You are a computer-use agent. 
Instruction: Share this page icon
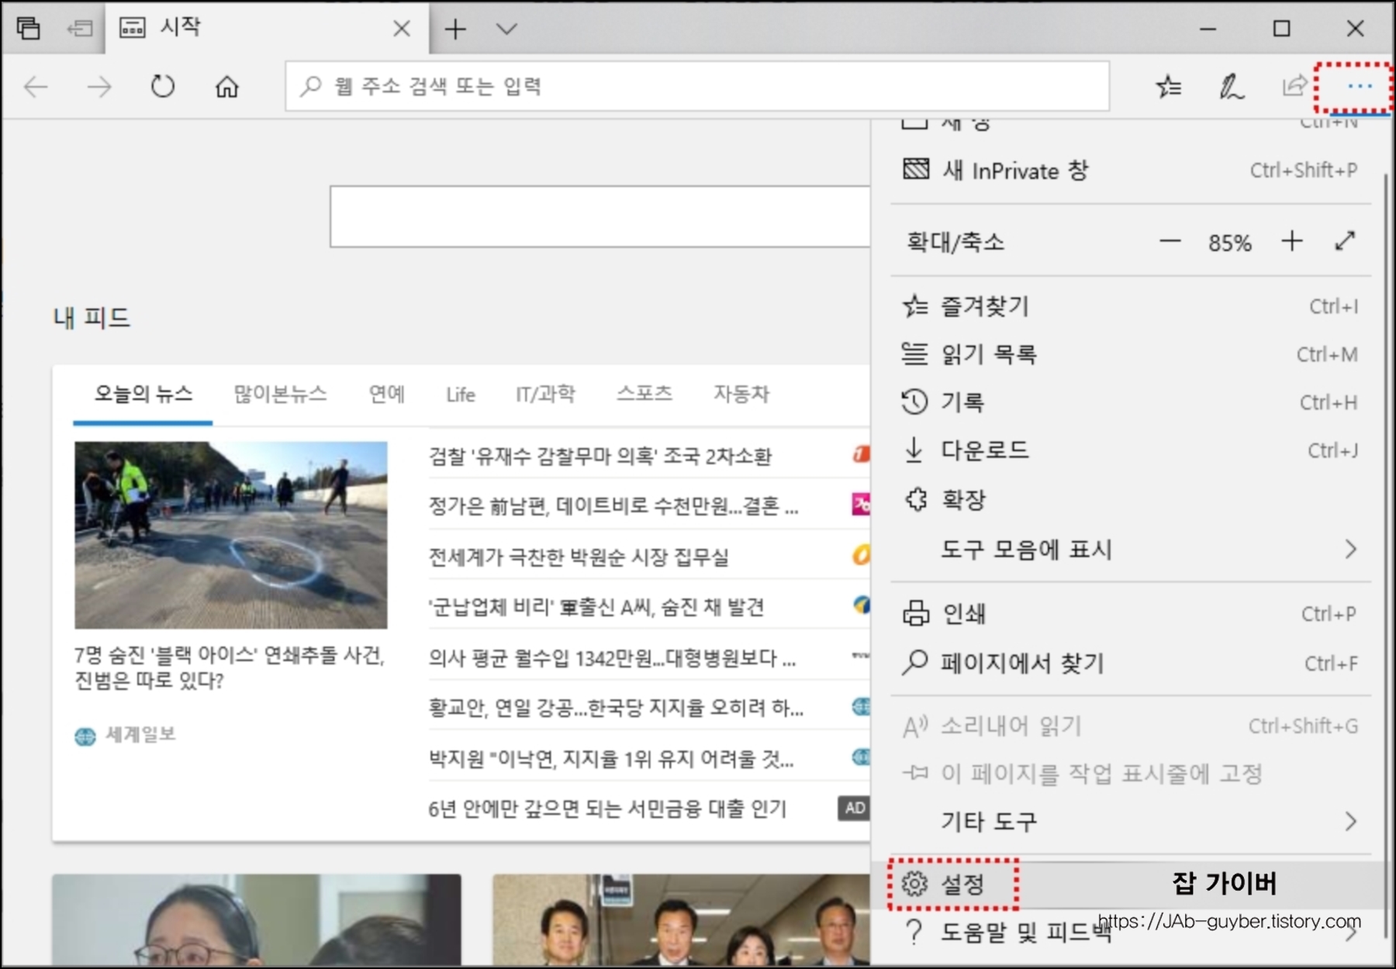click(1294, 86)
